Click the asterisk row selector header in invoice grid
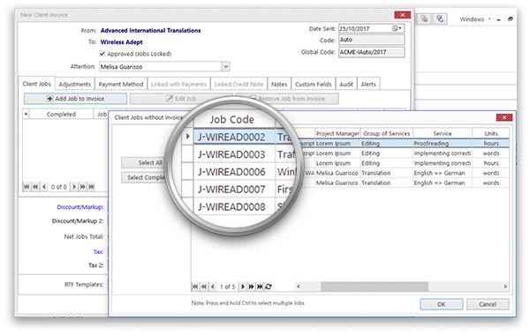Screen dimensions: 530x336 (26, 114)
